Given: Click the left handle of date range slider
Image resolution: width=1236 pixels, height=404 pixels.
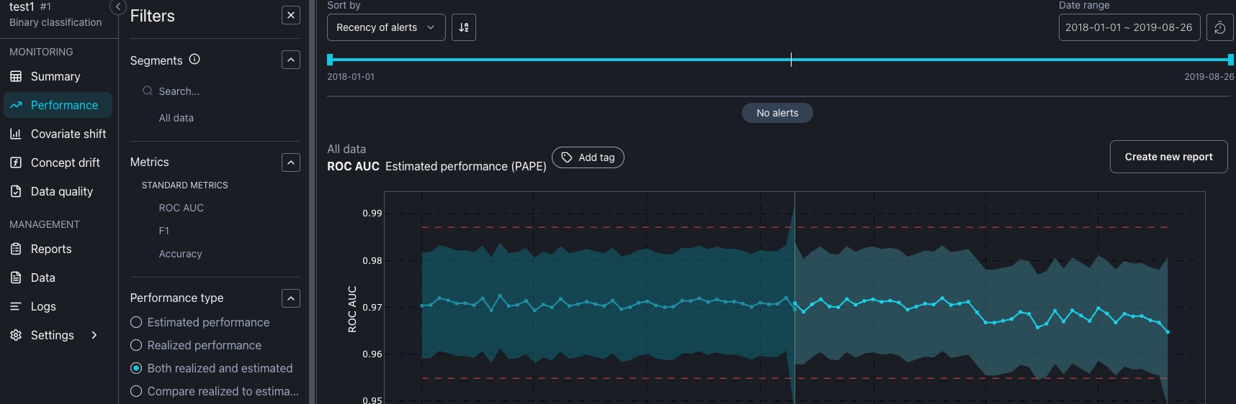Looking at the screenshot, I should (330, 60).
